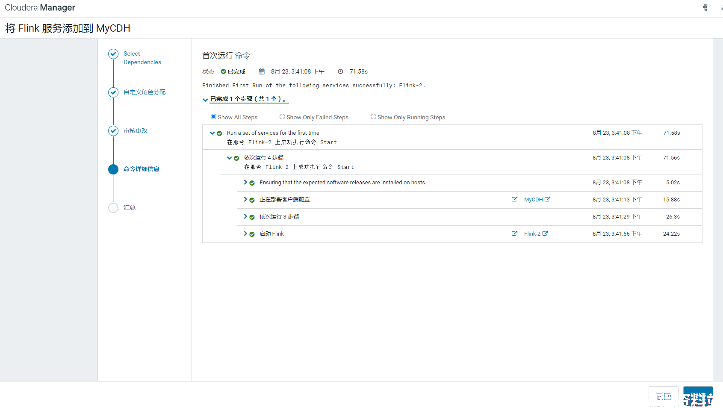The height and width of the screenshot is (408, 723).
Task: Open external link icon left of Flink-2
Action: pyautogui.click(x=514, y=234)
